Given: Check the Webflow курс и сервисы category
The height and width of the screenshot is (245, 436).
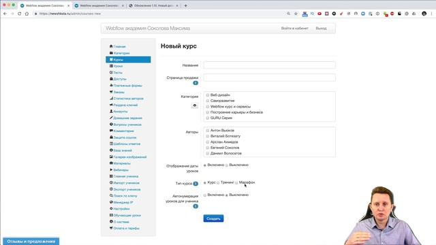Looking at the screenshot, I should coord(207,107).
